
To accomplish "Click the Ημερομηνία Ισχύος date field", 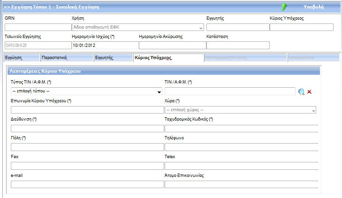I will tap(106, 46).
